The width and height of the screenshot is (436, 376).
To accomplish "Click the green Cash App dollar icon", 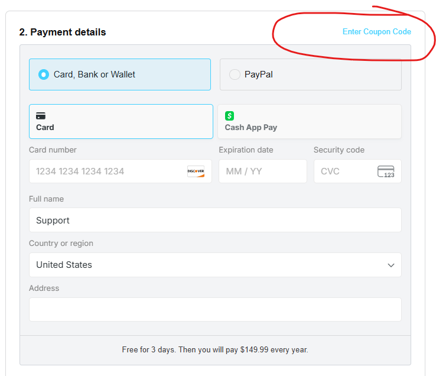I will pos(229,116).
